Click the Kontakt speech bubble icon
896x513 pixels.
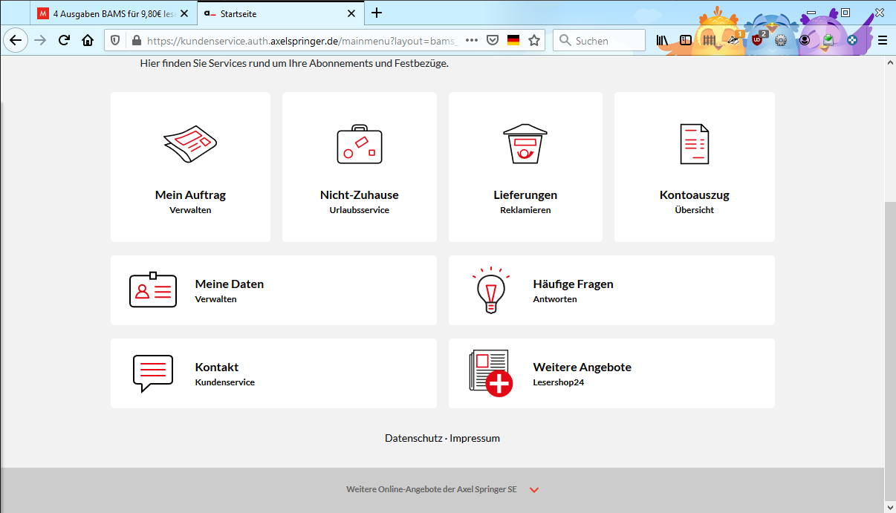(152, 373)
